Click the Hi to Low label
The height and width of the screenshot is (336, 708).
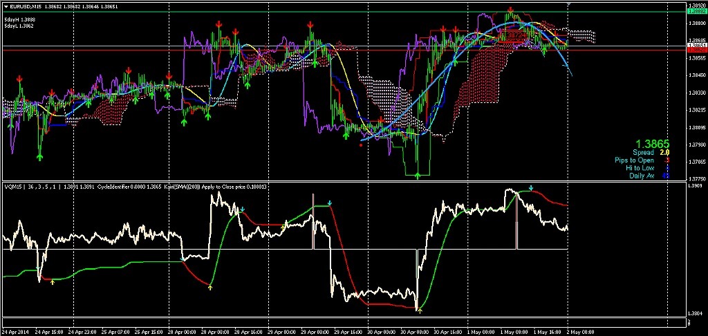point(640,168)
